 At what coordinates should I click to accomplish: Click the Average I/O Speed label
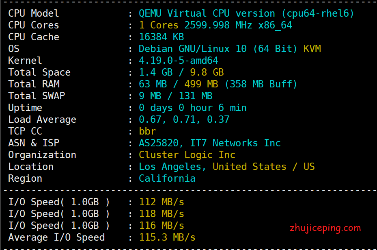tap(56, 237)
